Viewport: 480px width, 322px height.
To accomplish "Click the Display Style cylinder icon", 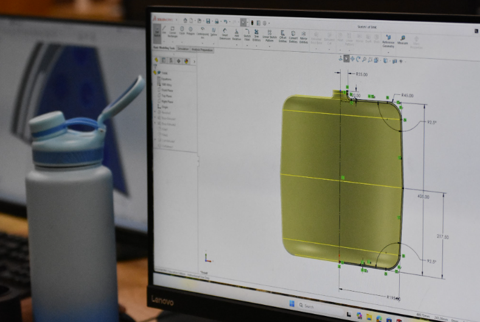I will [386, 60].
